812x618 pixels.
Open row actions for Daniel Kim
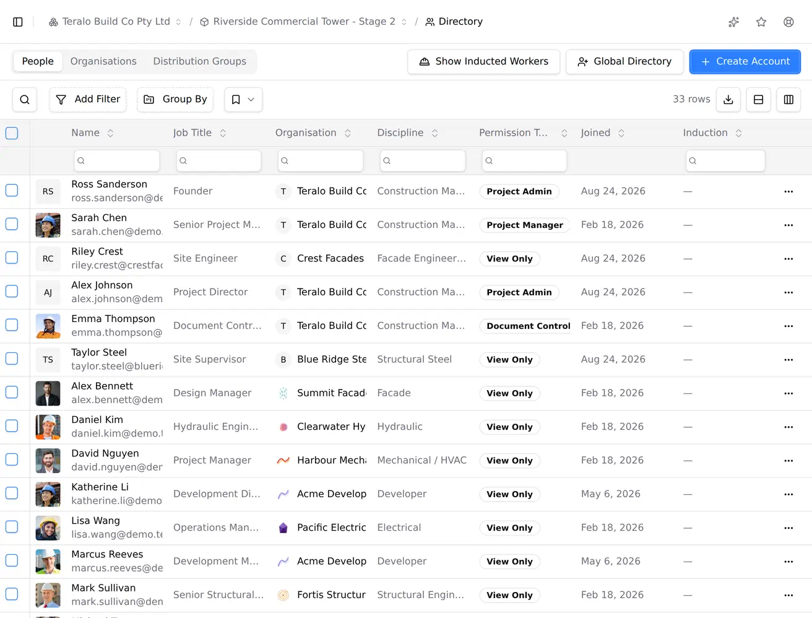788,427
